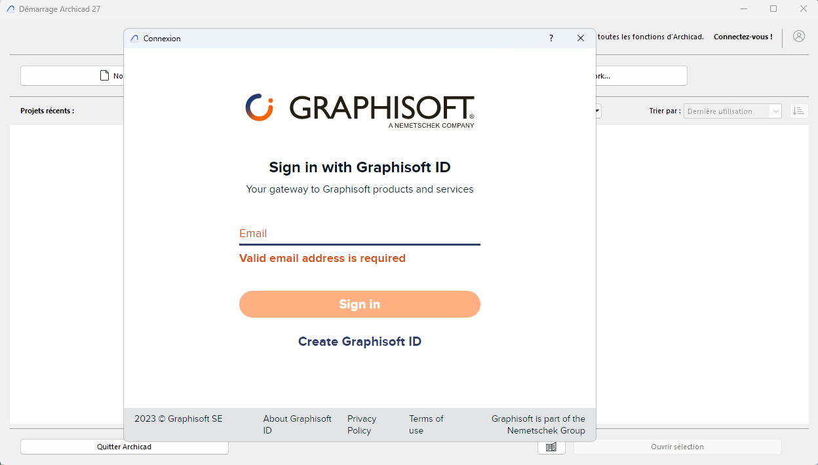
Task: Open About Graphisoft ID link
Action: (298, 424)
